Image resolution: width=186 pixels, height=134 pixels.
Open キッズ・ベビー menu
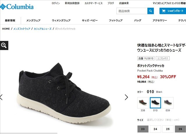tap(90, 20)
